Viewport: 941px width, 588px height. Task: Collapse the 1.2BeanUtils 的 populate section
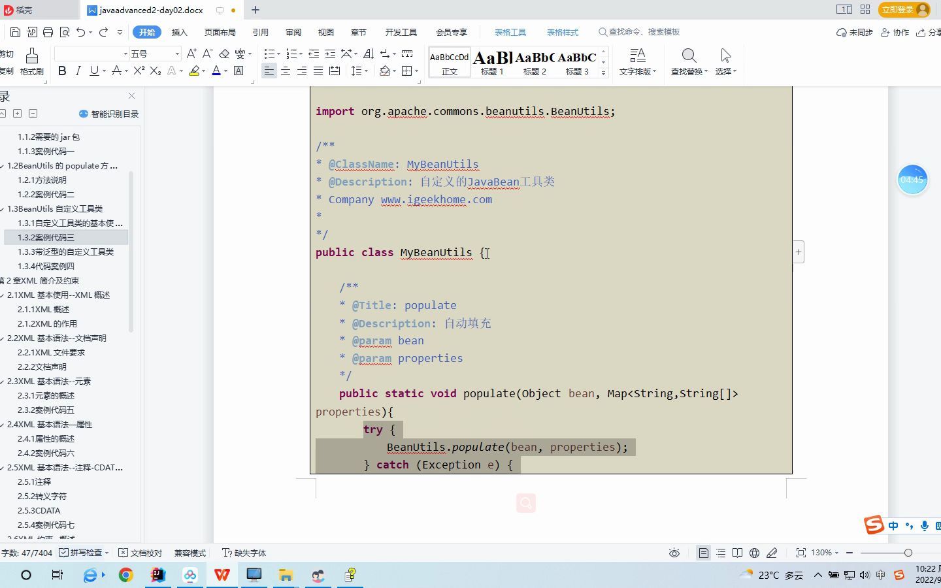3,166
